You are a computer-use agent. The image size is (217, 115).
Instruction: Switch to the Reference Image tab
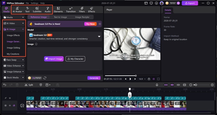[39, 17]
